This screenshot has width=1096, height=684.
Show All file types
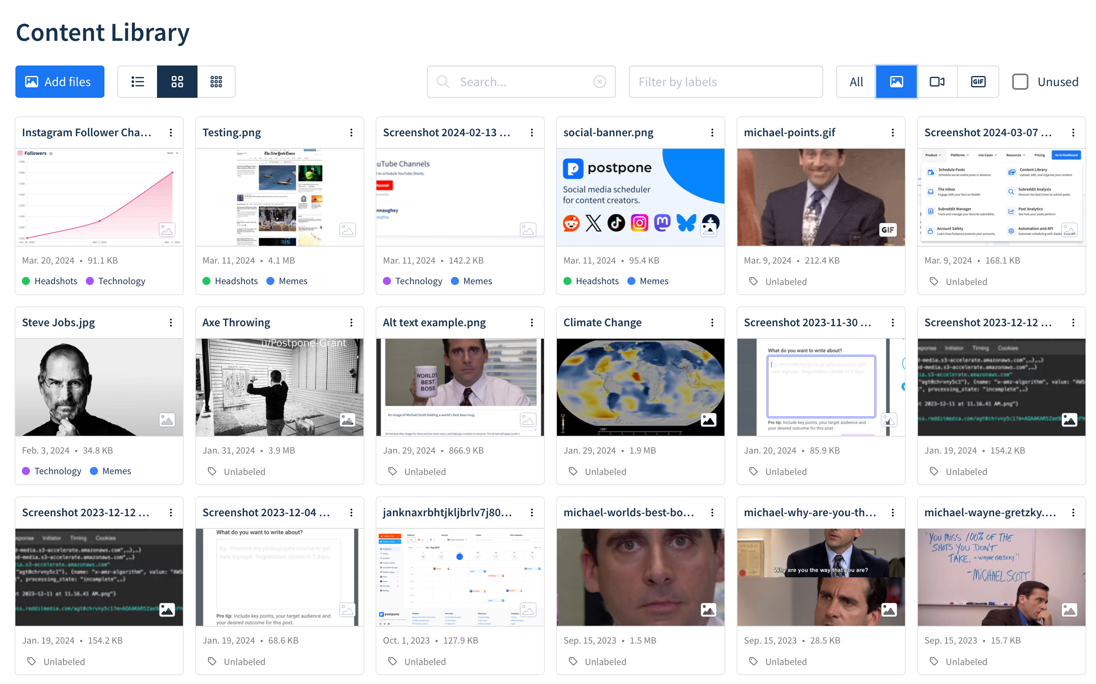856,81
